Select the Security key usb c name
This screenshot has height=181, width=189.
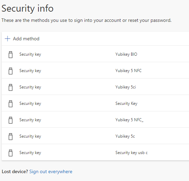click(131, 153)
